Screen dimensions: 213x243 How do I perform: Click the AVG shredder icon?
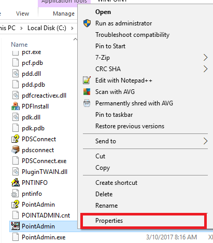click(87, 103)
